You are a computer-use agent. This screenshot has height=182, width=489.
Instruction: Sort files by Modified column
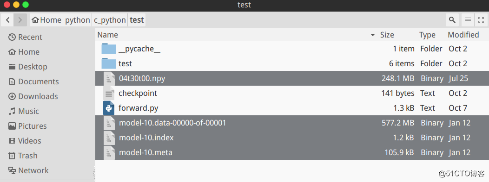click(x=463, y=35)
